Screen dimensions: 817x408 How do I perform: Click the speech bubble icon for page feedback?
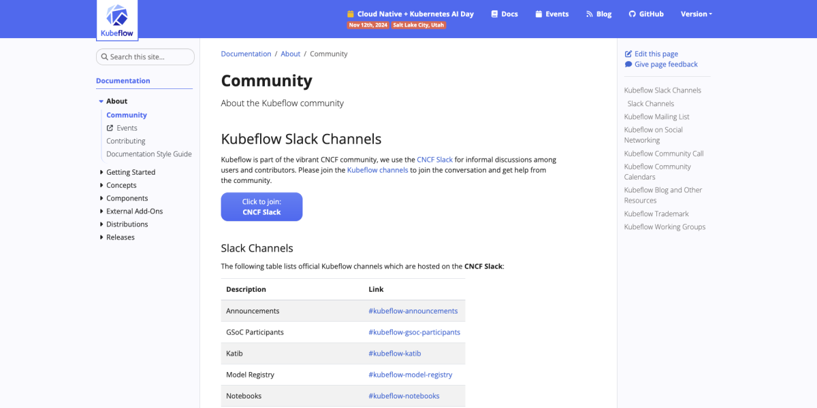click(628, 64)
